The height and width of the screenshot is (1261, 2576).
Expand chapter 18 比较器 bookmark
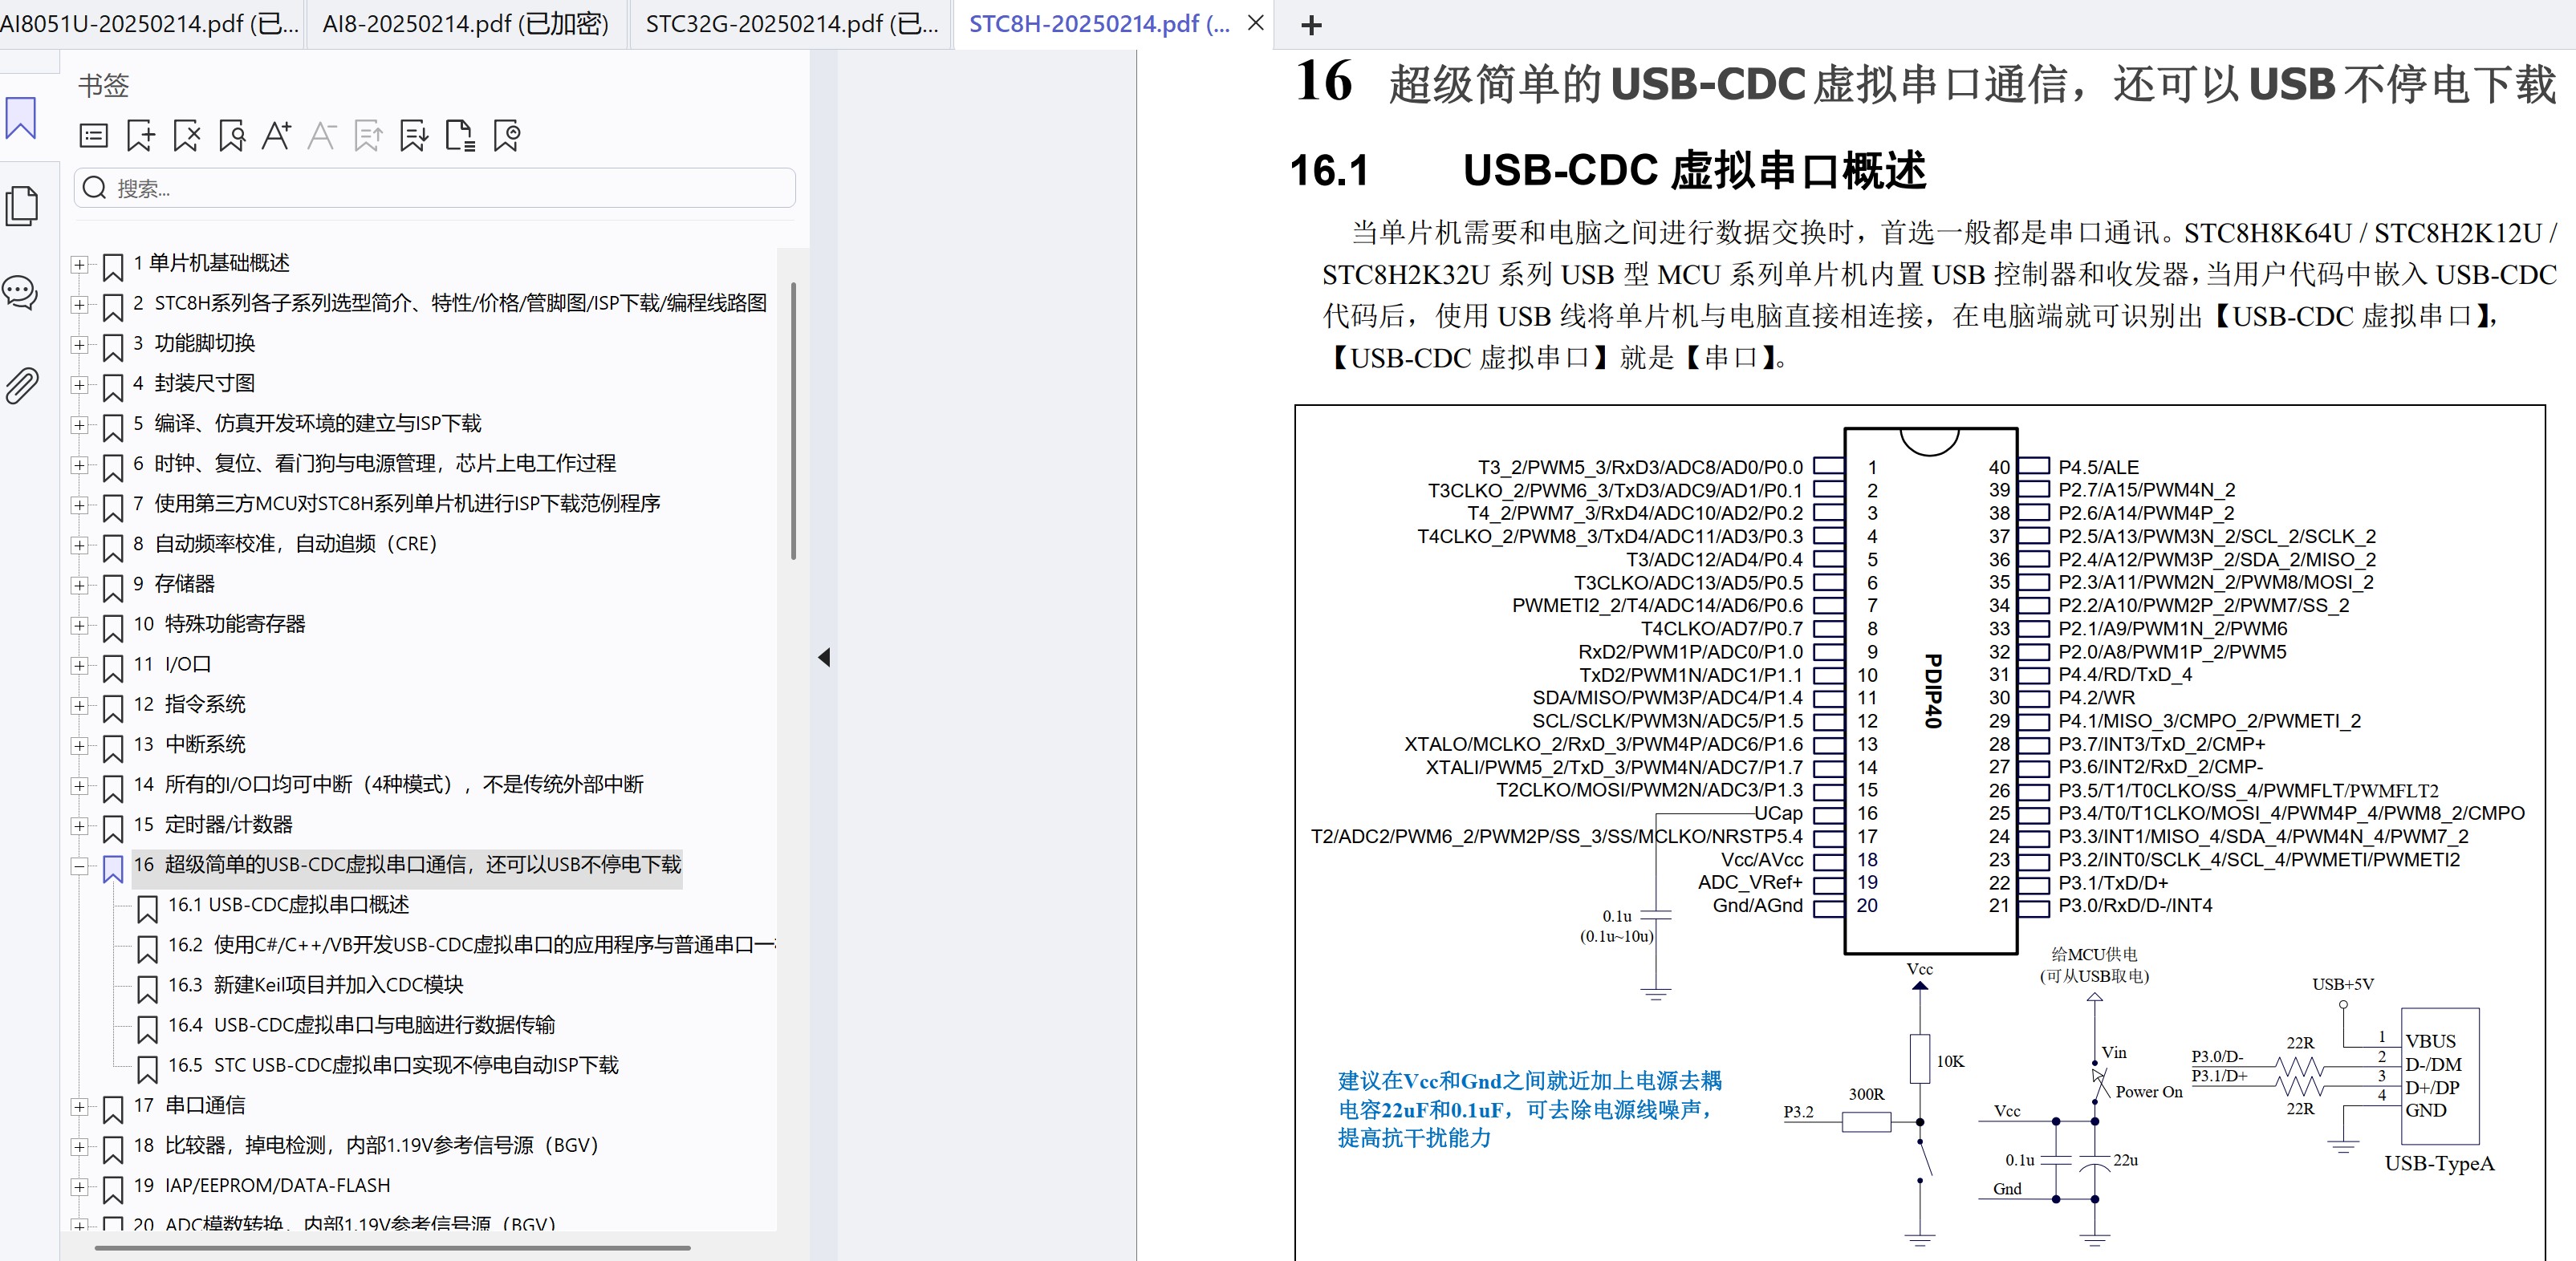79,1147
